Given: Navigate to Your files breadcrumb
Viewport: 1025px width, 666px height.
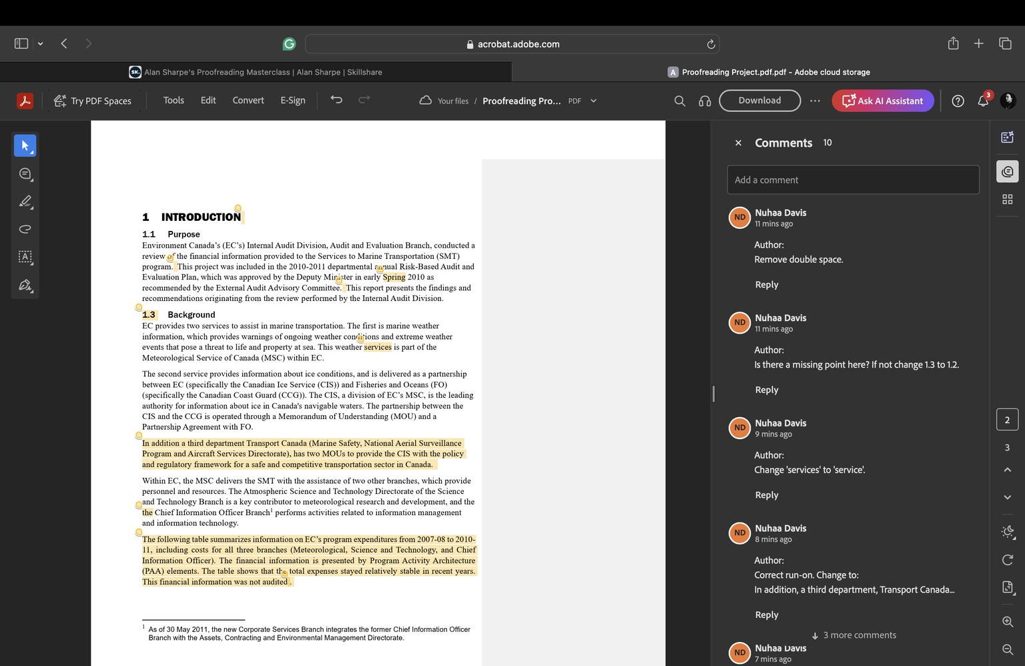Looking at the screenshot, I should tap(453, 101).
